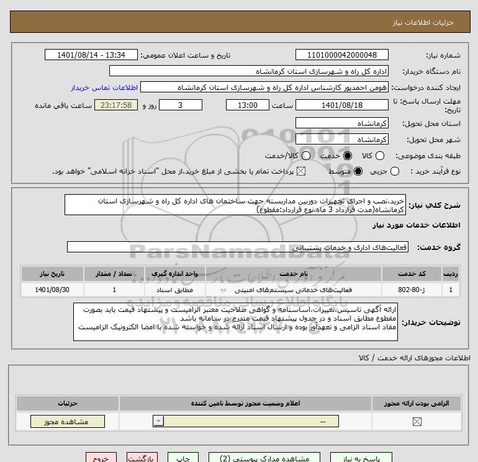Viewport: 478px width, 462px height.
Task: Click the remaining days field showing 3
Action: coord(181,105)
